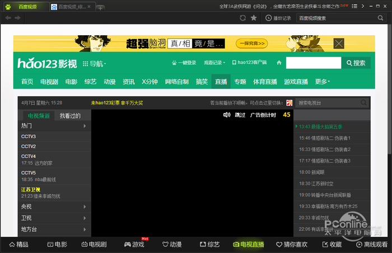392x253 pixels.
Task: Open a new tab with plus button
Action: 100,8
